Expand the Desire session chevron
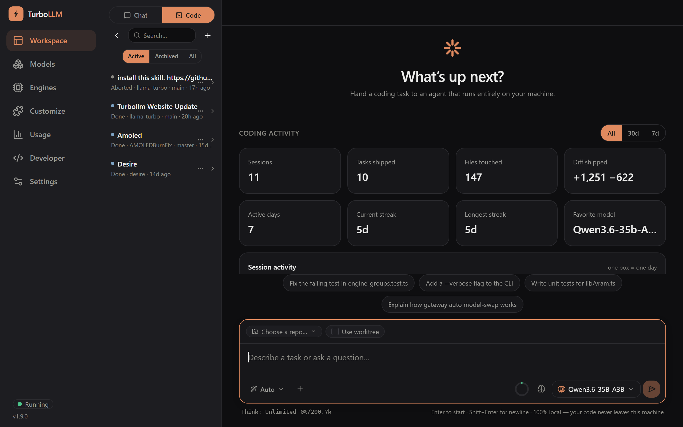This screenshot has width=683, height=427. pyautogui.click(x=213, y=169)
